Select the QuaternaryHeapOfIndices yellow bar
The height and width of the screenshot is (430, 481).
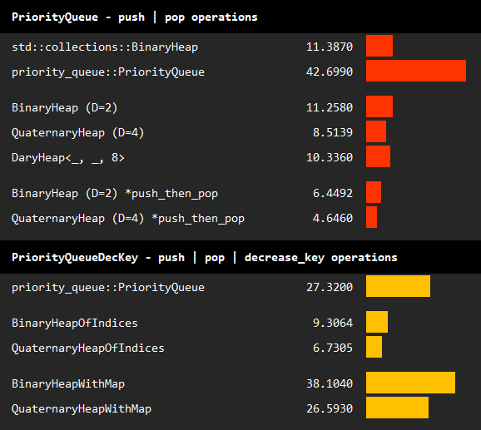[374, 347]
